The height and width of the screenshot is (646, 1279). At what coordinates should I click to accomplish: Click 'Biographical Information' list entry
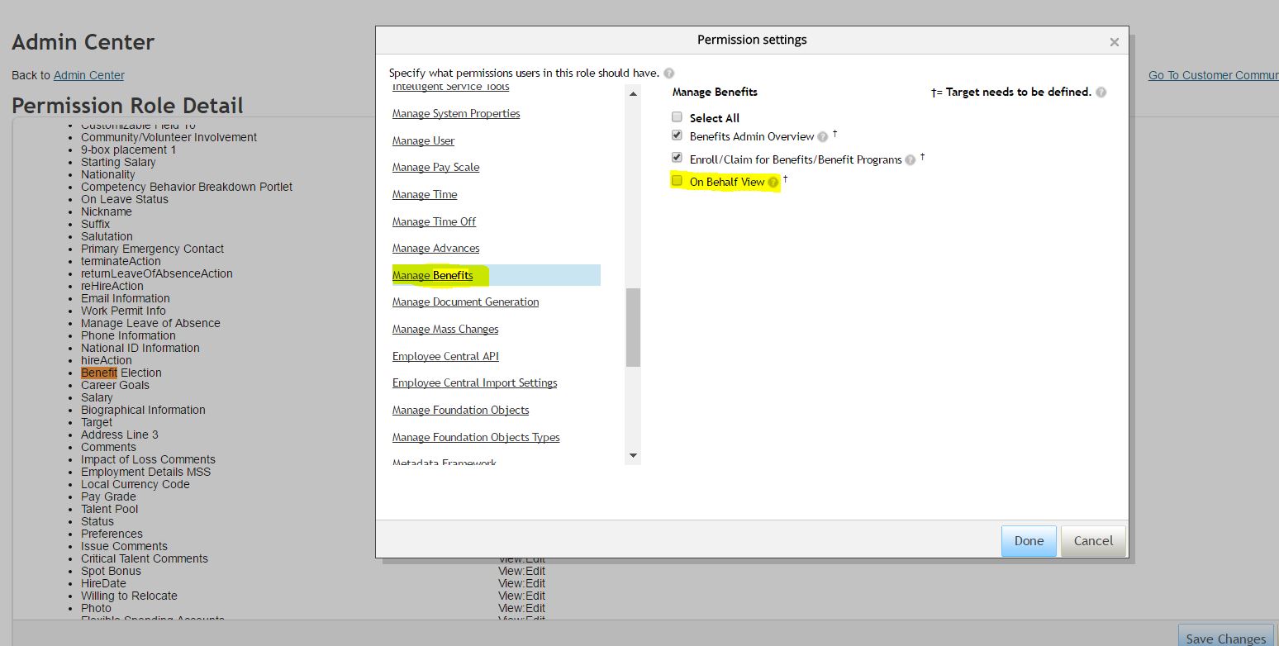click(x=143, y=410)
